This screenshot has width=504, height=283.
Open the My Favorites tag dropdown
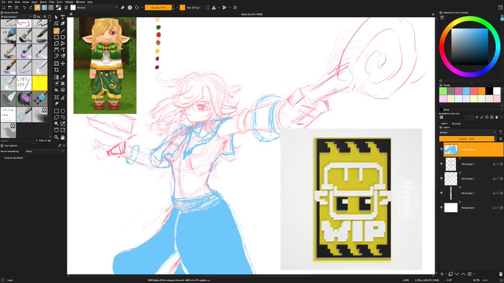[16, 17]
